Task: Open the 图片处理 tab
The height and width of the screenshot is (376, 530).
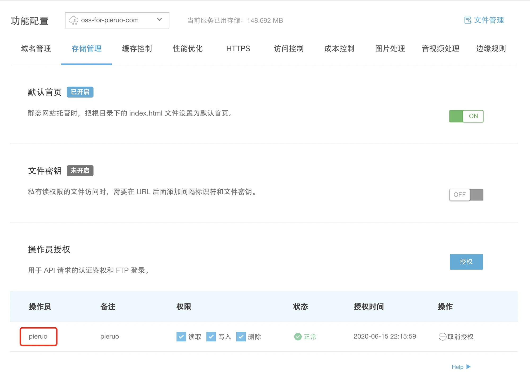Action: click(x=390, y=49)
